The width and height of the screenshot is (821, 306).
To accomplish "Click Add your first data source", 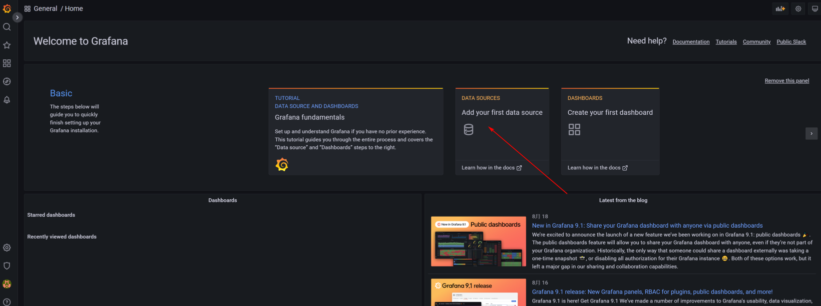I will point(502,113).
